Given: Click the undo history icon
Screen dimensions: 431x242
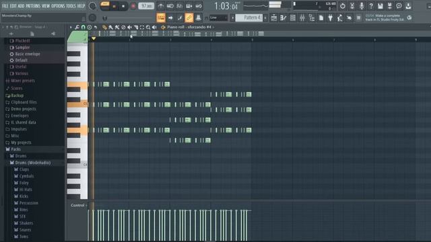Looking at the screenshot, I should 343,6.
